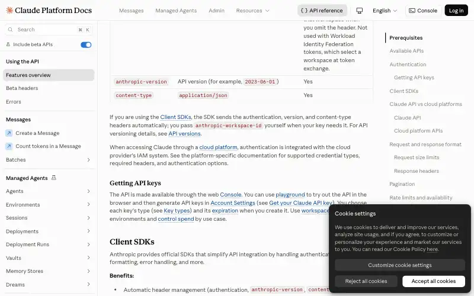The height and width of the screenshot is (296, 474).
Task: Click the Console terminal icon
Action: 412,11
